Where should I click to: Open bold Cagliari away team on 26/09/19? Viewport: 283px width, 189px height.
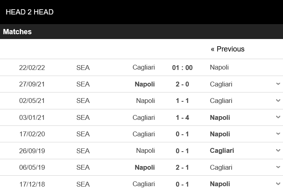click(222, 150)
